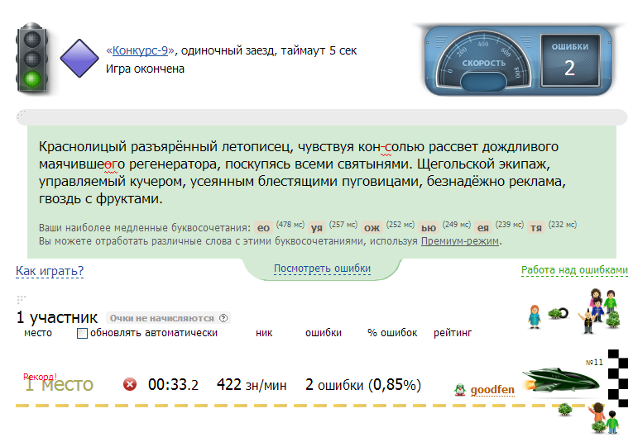Open the goodfen player profile
Image resolution: width=633 pixels, height=442 pixels.
point(492,390)
